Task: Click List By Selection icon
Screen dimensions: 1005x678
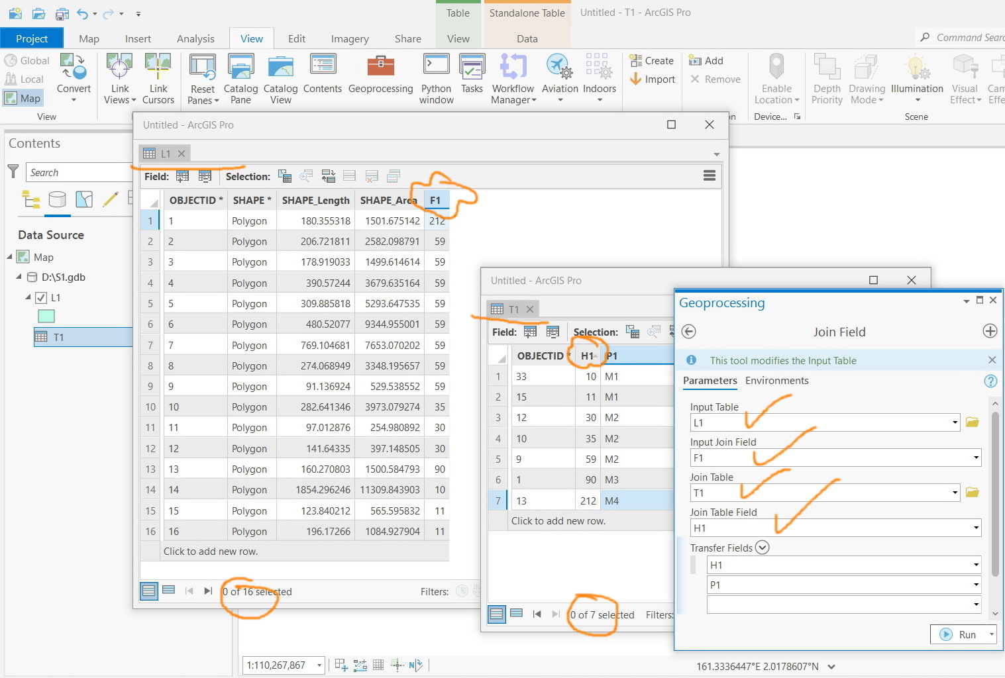Action: coord(84,199)
